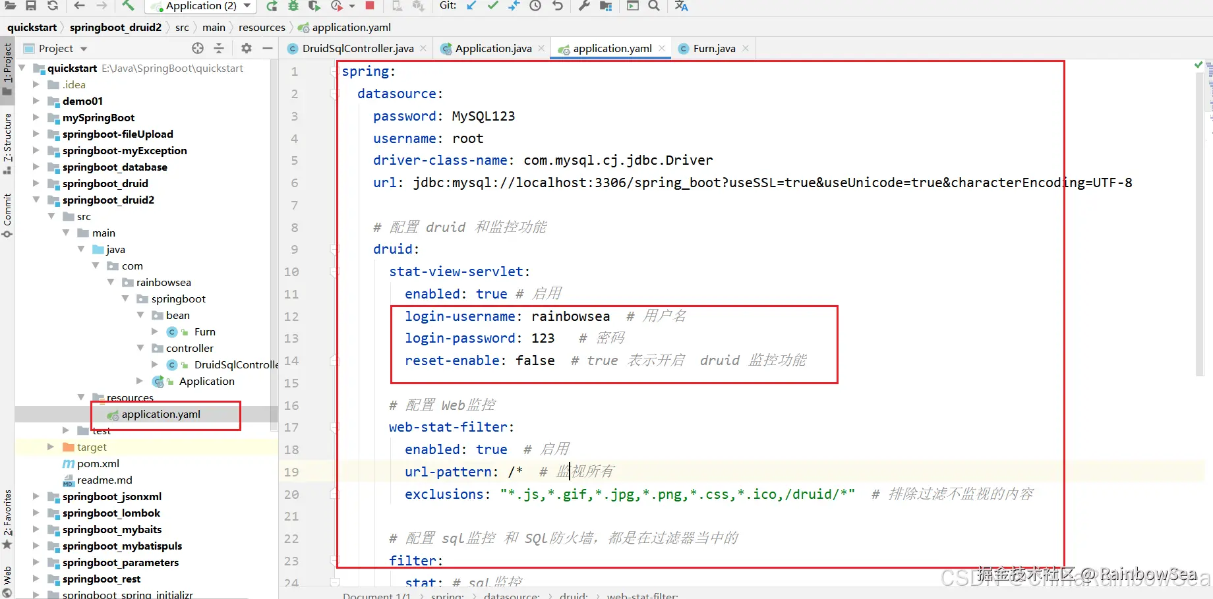The height and width of the screenshot is (599, 1213).
Task: Click the main breadcrumb in navigation bar
Action: click(214, 27)
